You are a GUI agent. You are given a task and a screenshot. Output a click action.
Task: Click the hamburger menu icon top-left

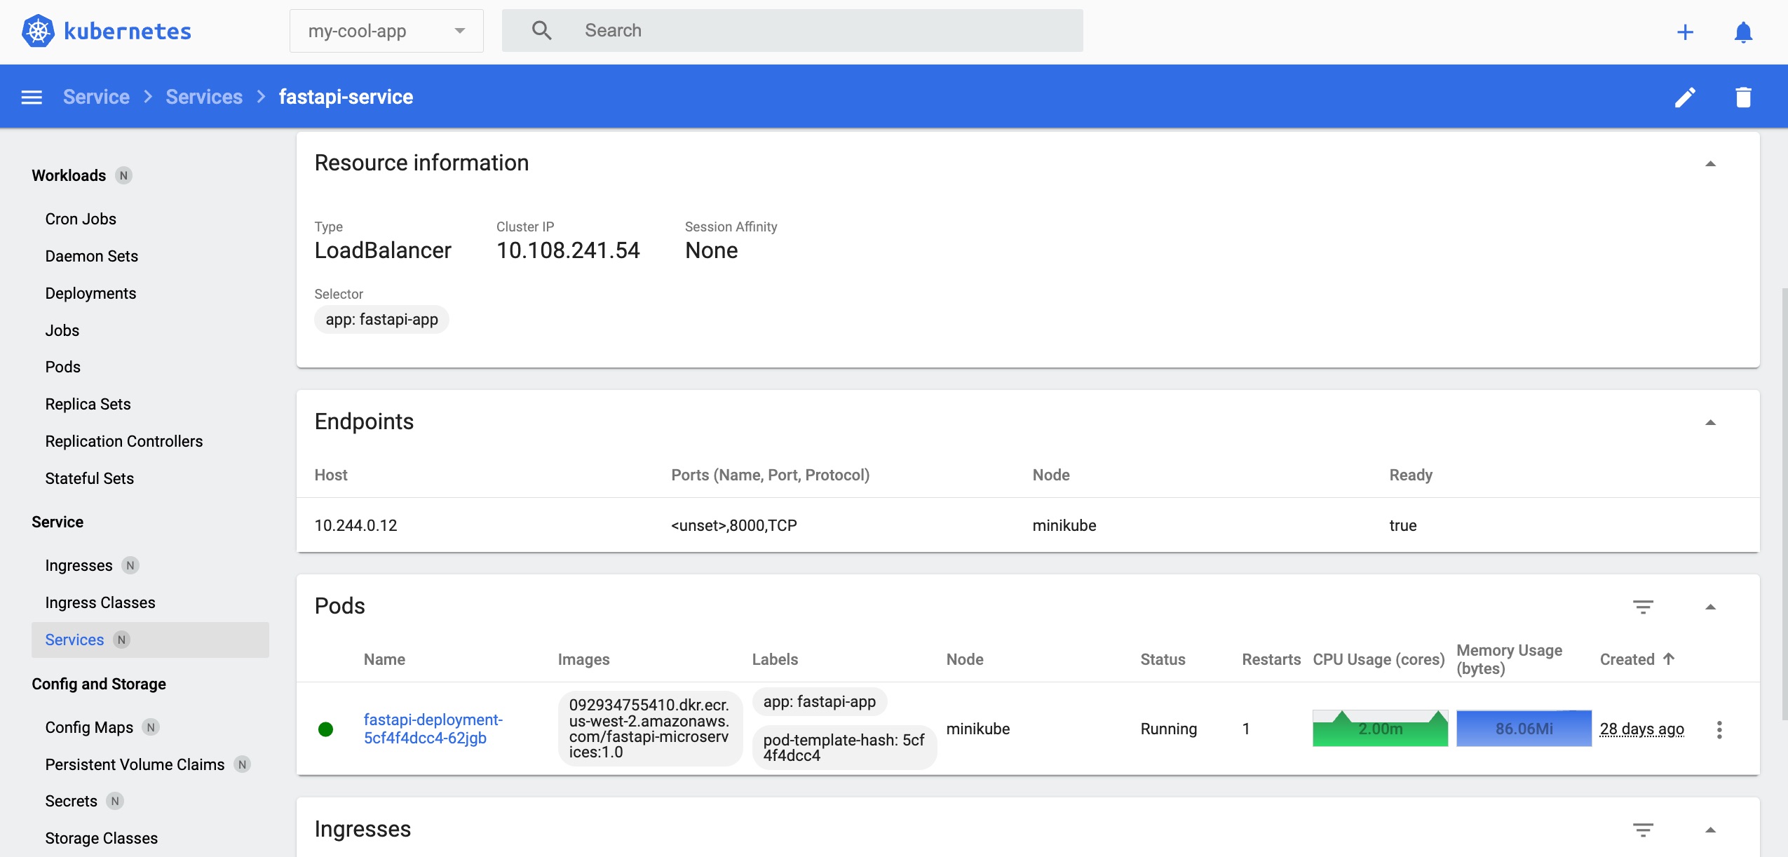31,96
